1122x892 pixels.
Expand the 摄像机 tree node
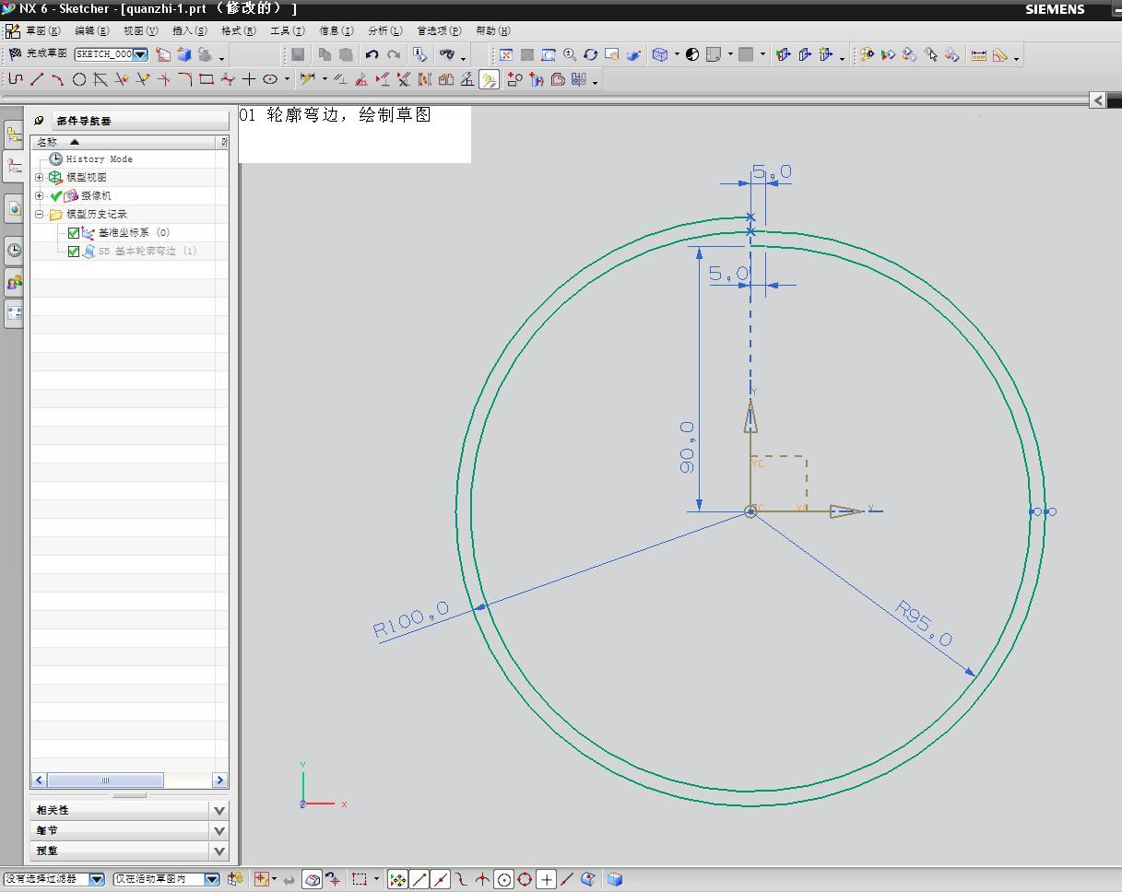point(40,195)
